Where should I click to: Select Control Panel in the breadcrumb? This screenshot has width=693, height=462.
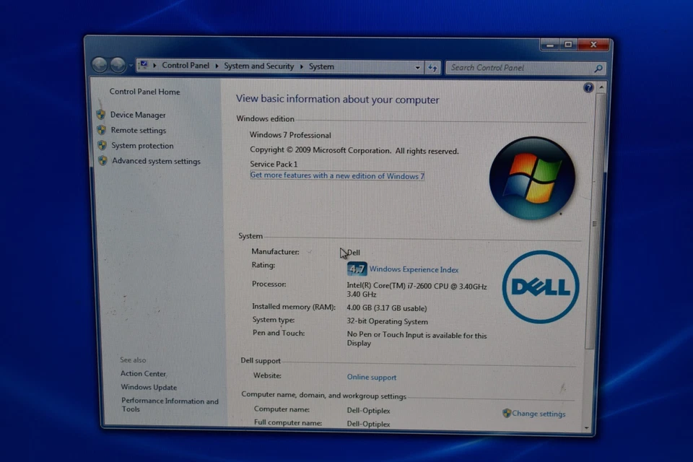coord(186,66)
